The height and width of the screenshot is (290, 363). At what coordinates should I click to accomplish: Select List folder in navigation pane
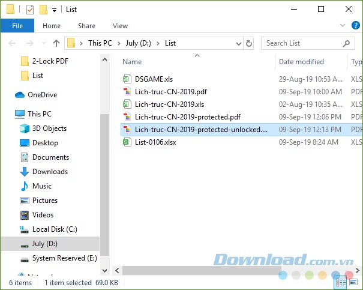click(32, 76)
